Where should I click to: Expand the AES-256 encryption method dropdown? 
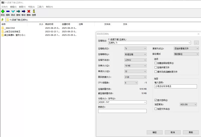point(188,104)
